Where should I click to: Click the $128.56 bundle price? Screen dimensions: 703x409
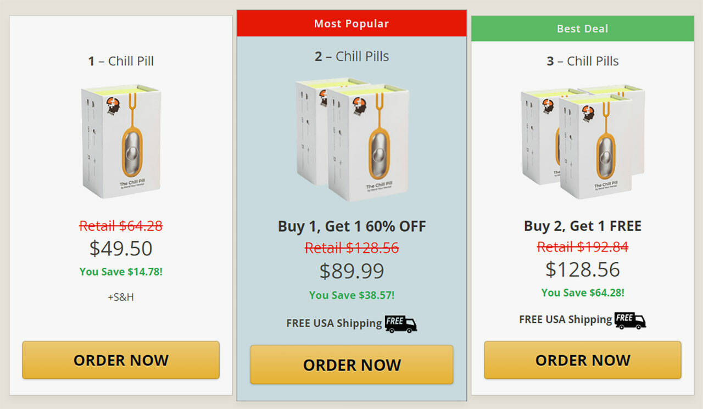[x=582, y=269]
